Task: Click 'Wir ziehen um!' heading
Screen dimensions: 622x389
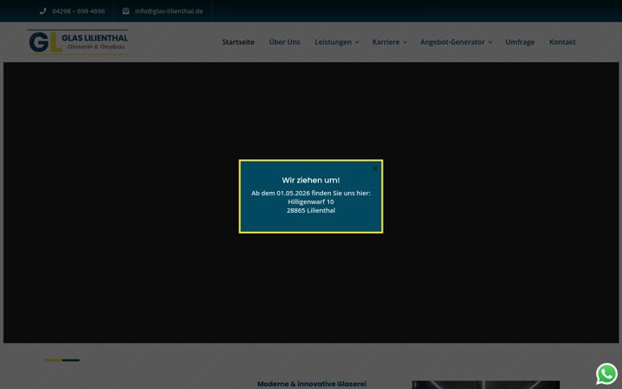Action: pos(311,180)
